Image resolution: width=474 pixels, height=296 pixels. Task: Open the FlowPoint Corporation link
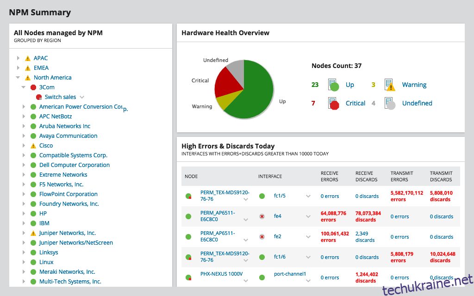[69, 194]
